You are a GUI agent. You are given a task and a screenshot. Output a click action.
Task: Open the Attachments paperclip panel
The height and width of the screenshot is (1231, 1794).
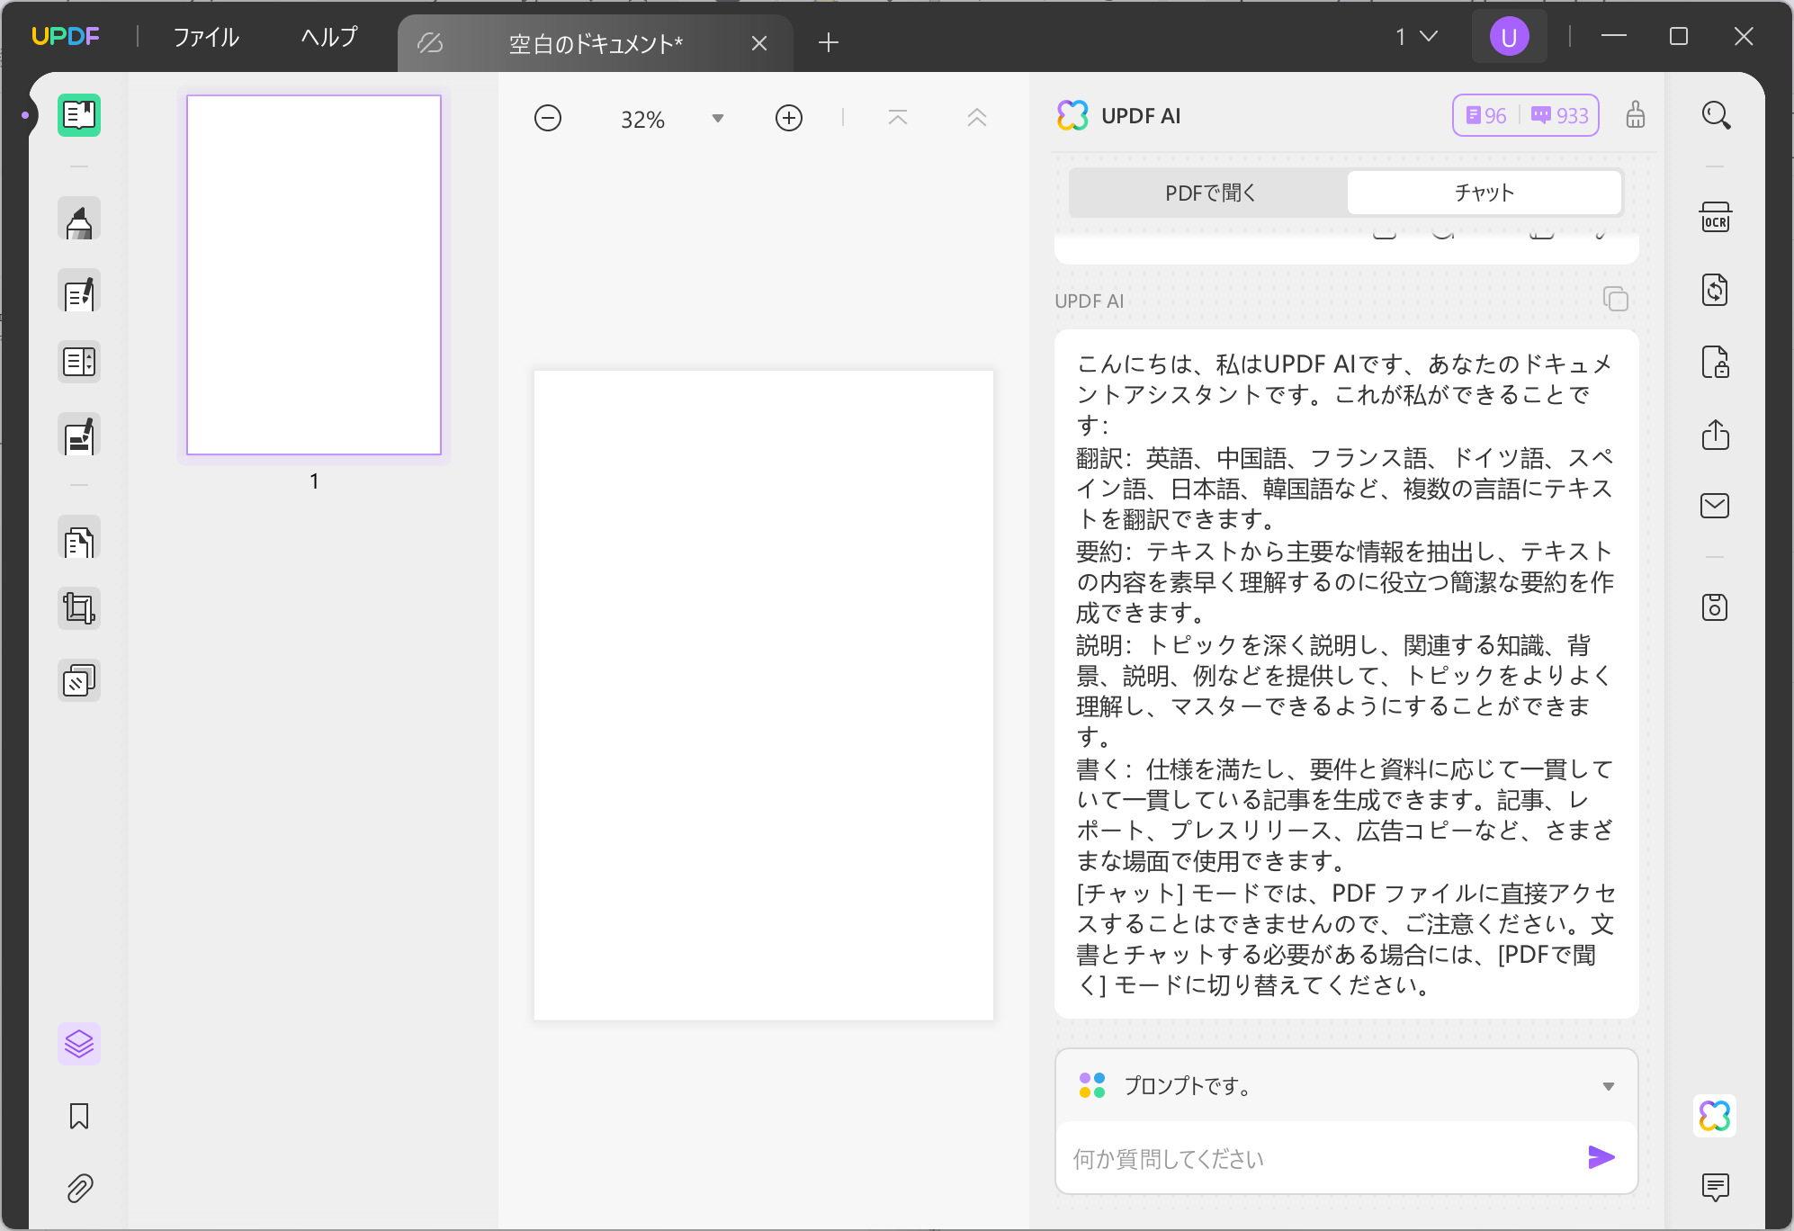coord(79,1188)
